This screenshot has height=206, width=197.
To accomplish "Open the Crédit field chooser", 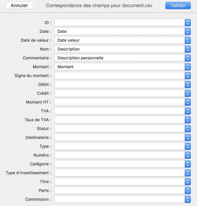I will [123, 93].
